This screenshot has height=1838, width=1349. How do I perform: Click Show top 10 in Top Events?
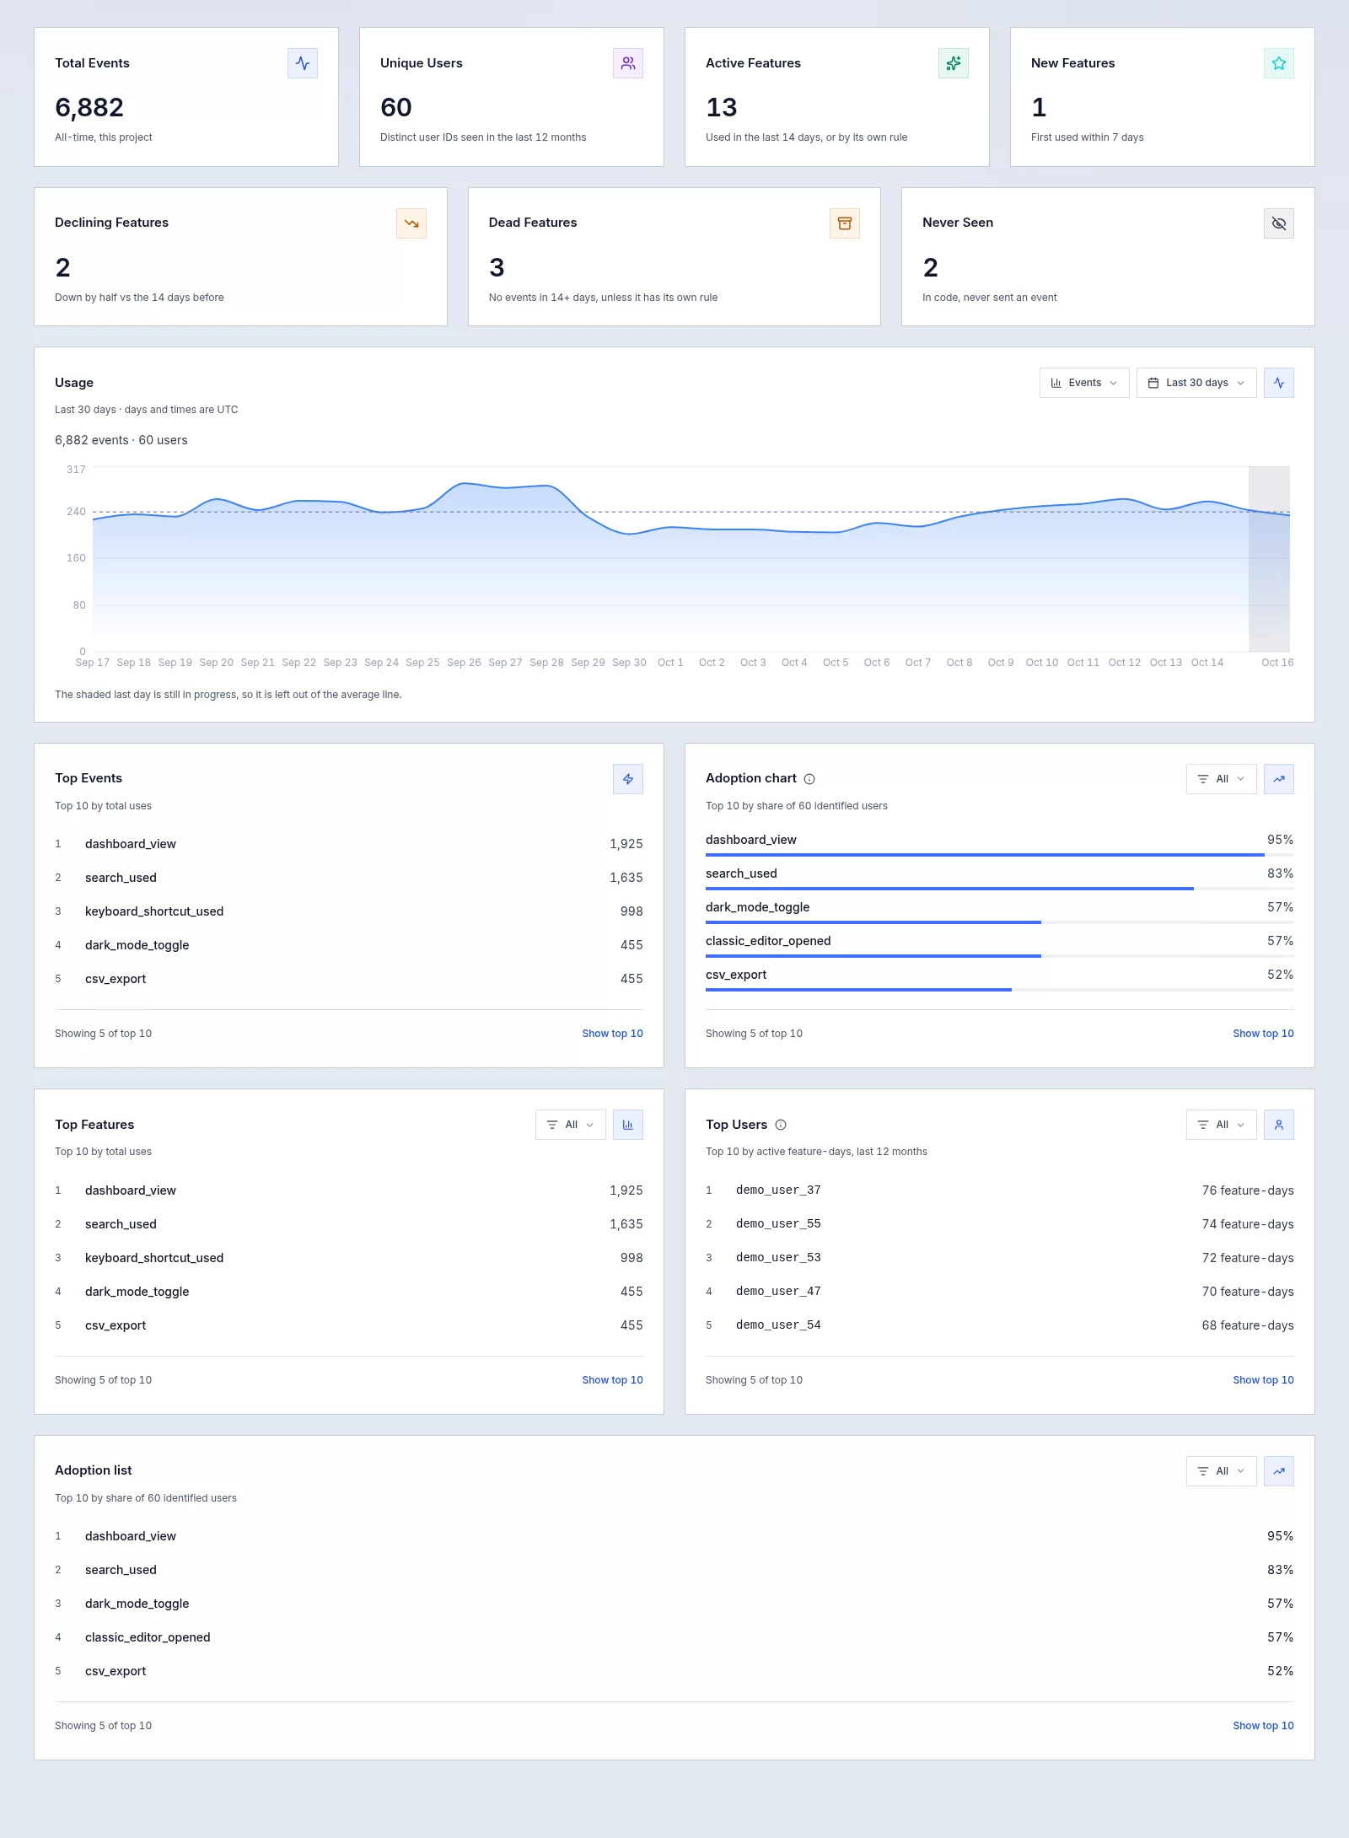click(612, 1034)
